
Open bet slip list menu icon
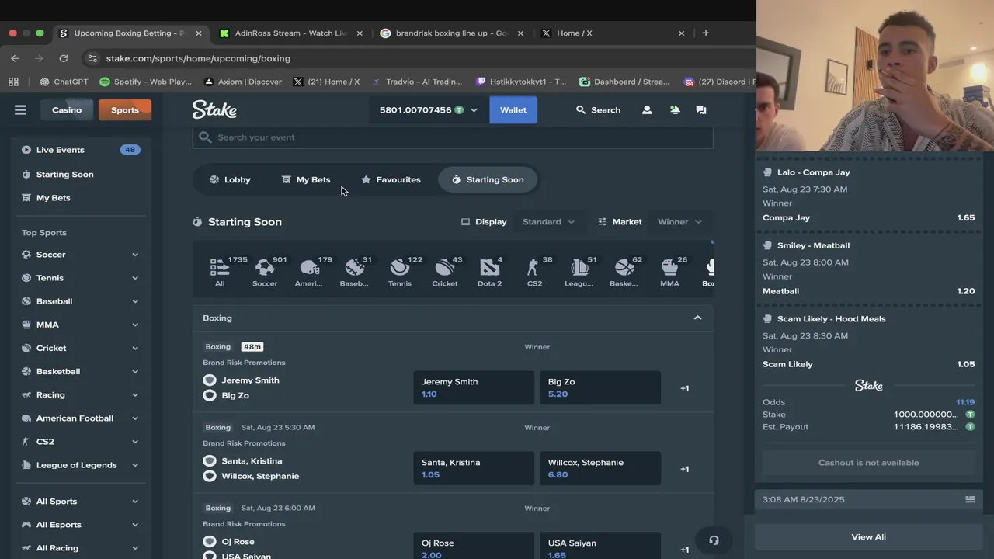click(x=970, y=499)
